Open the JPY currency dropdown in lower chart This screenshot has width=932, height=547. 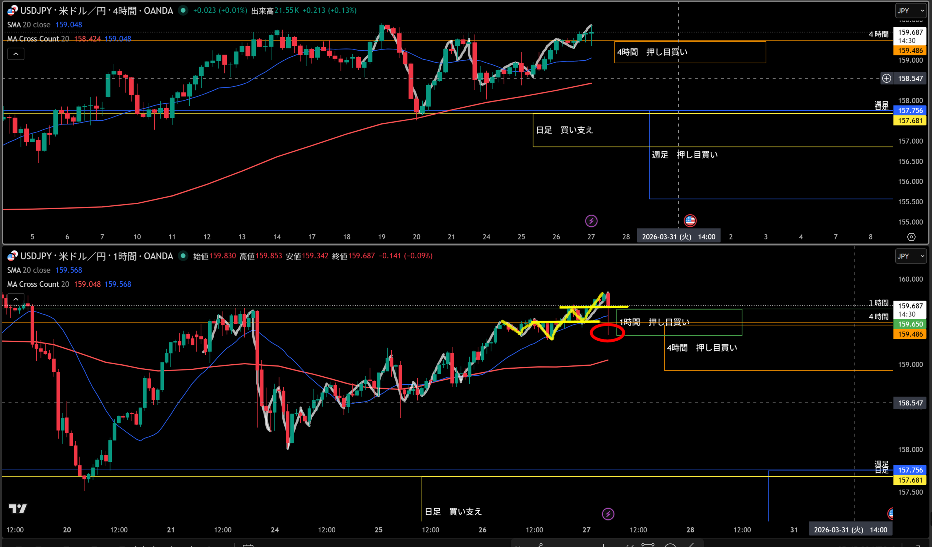[910, 256]
